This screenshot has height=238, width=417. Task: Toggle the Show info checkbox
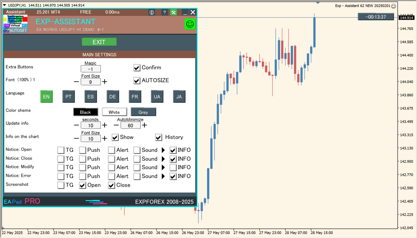click(x=115, y=138)
